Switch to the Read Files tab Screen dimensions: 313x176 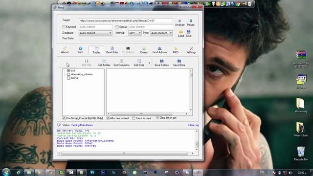[x=112, y=50]
